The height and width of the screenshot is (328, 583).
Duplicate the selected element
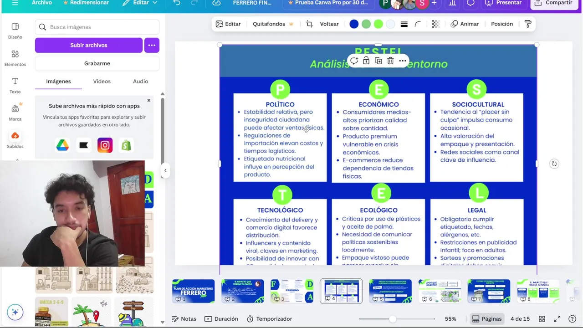378,61
